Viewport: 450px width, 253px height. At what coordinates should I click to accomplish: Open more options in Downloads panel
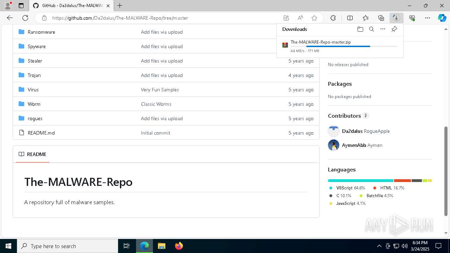[383, 29]
